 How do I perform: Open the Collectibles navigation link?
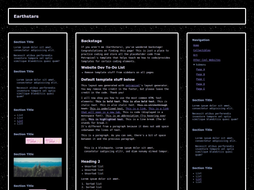tap(202, 50)
